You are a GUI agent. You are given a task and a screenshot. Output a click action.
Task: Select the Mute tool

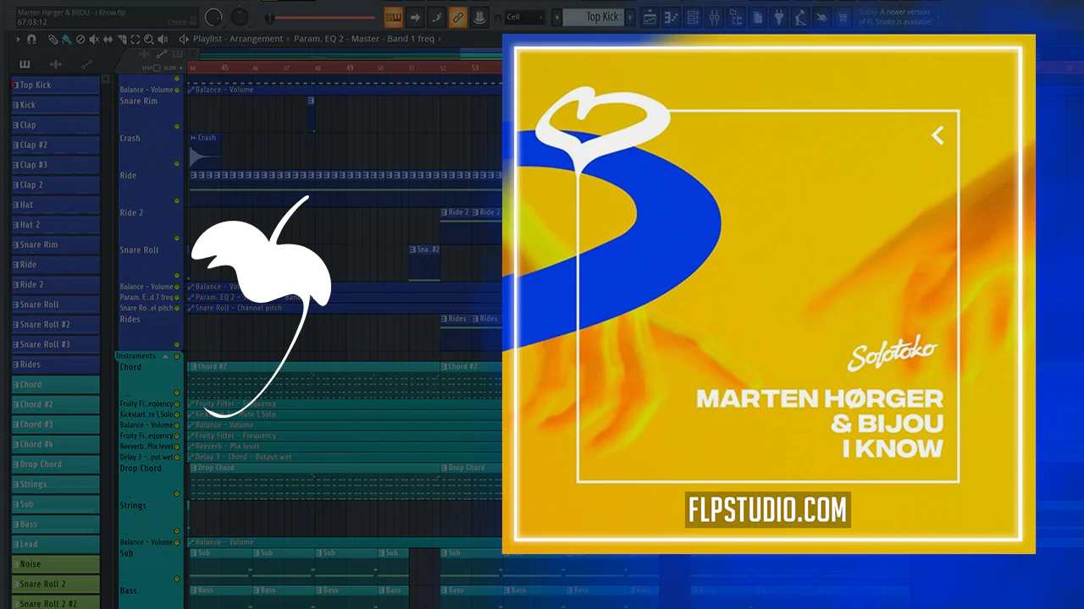(x=95, y=39)
